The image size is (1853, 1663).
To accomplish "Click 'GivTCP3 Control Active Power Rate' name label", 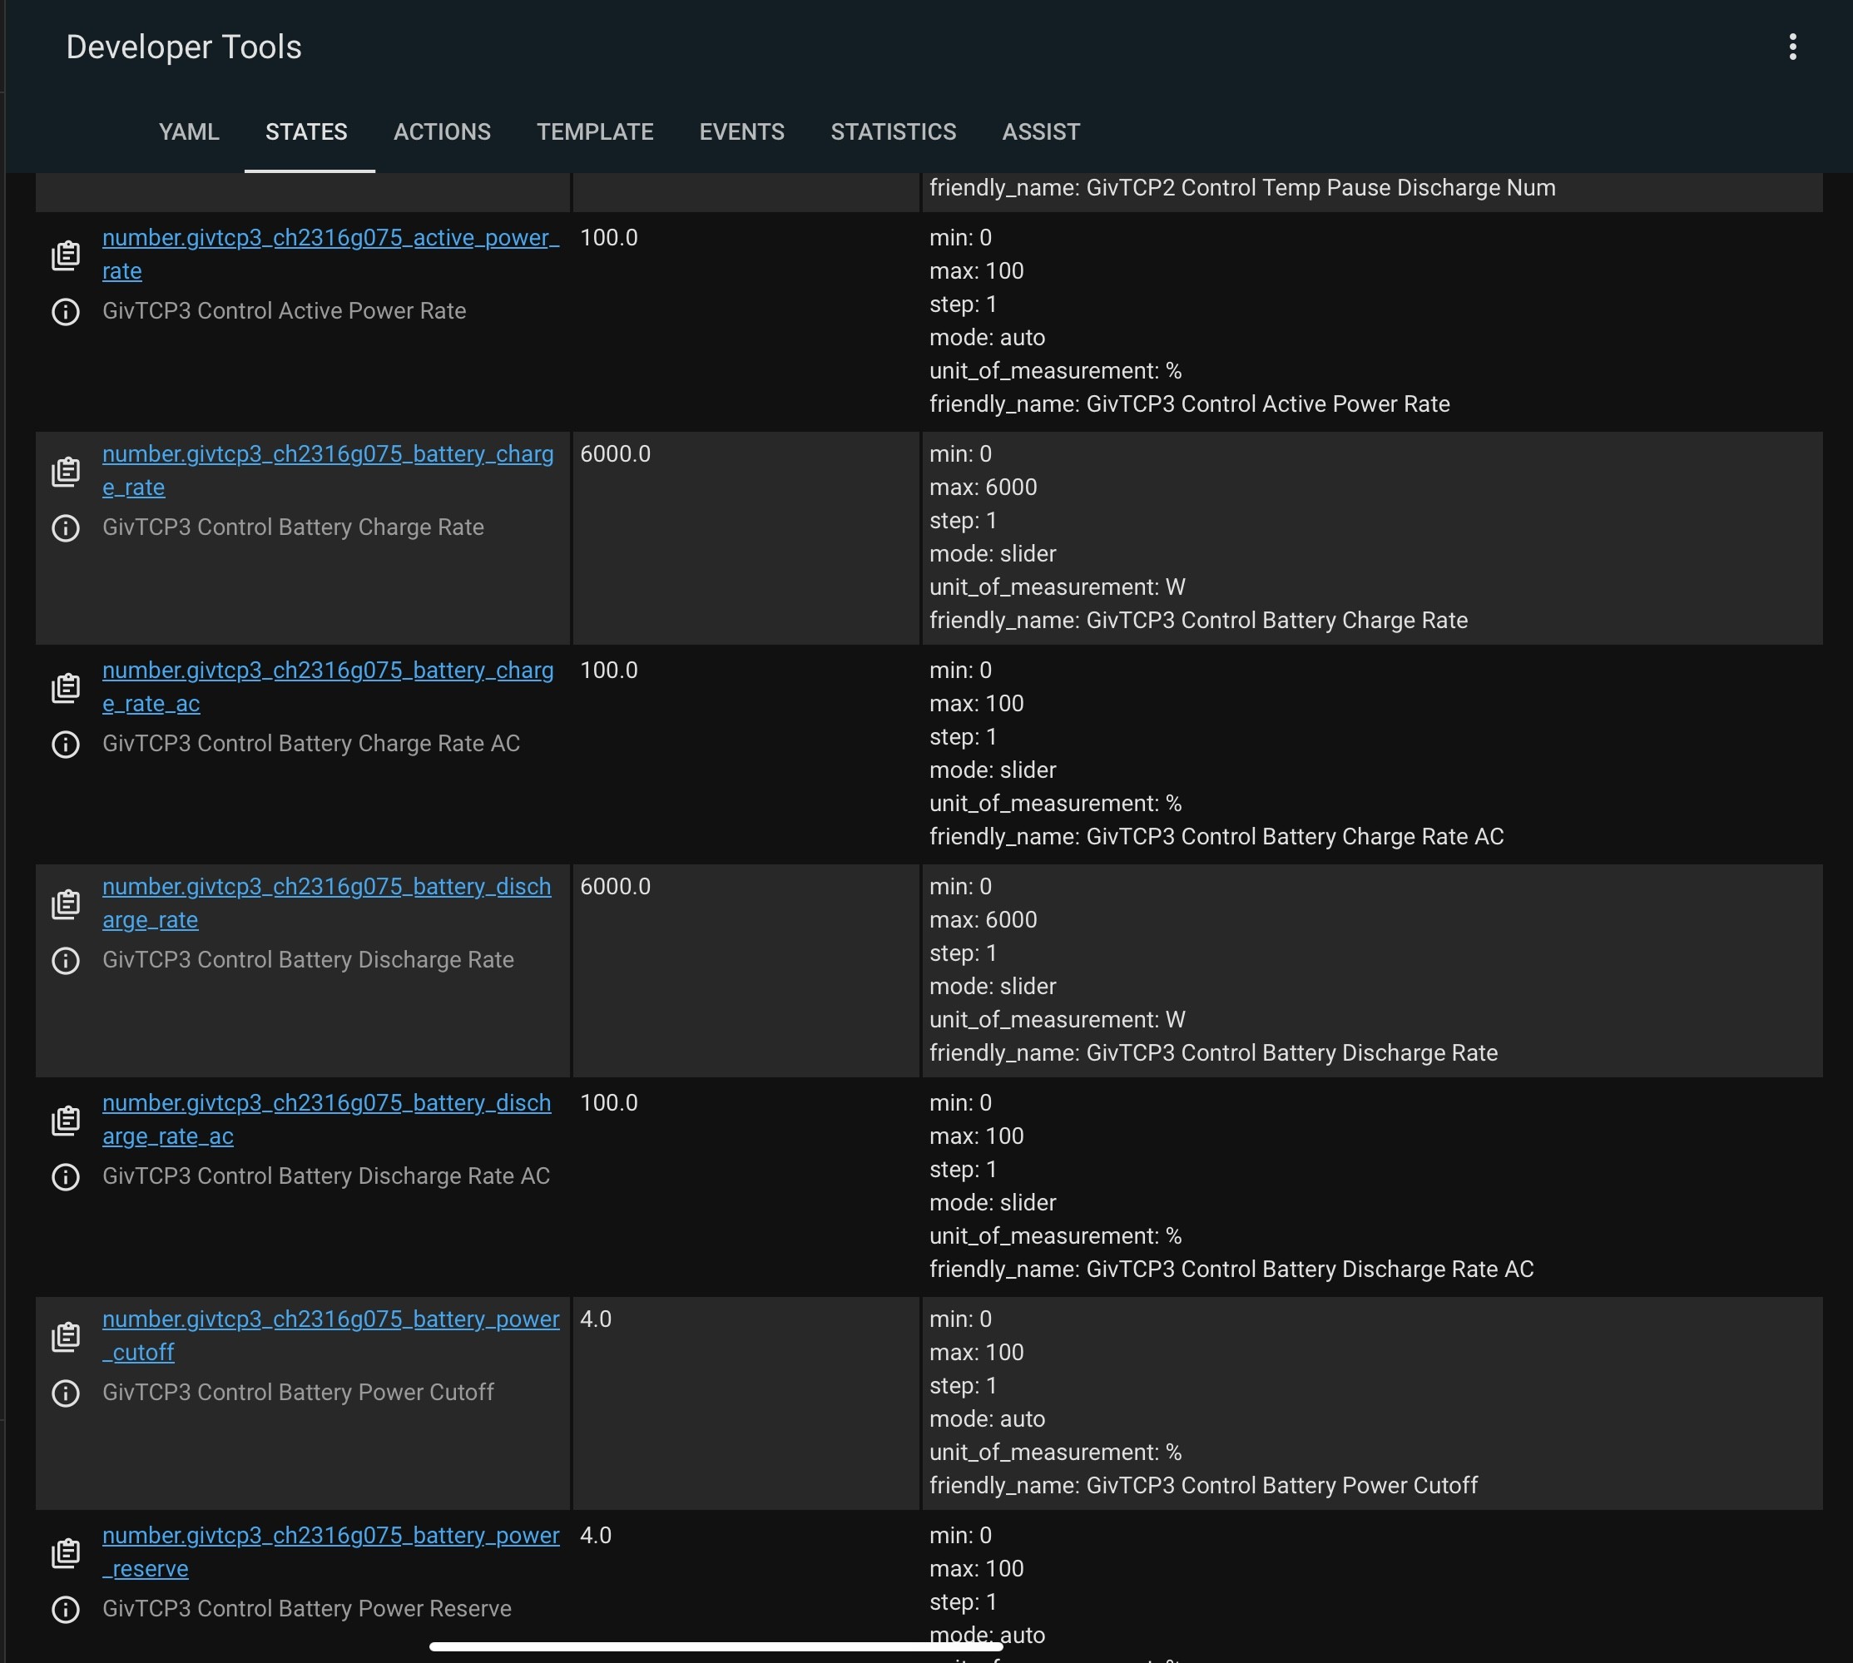I will [285, 312].
